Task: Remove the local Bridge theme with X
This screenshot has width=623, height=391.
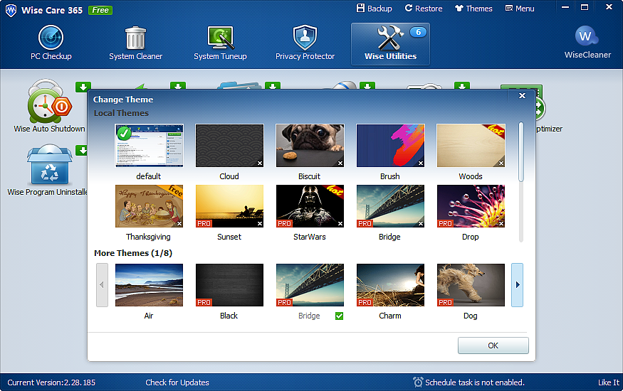Action: tap(421, 224)
